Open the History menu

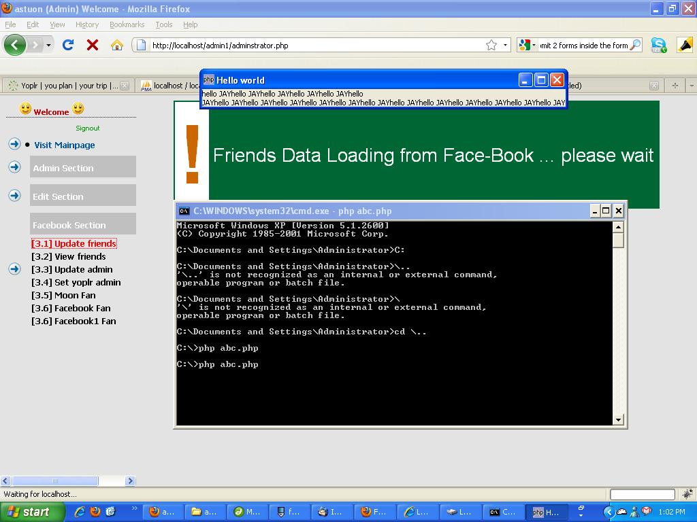tap(86, 24)
